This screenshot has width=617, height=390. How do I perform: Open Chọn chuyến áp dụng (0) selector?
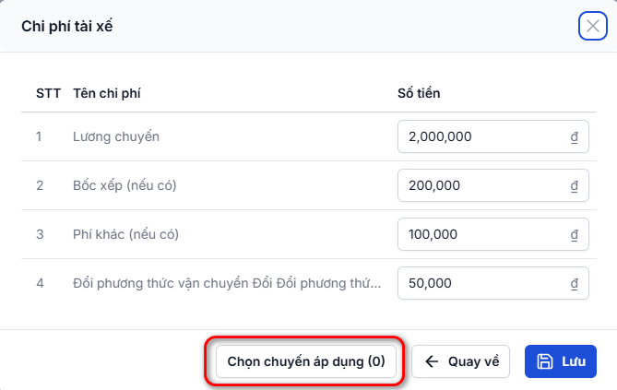click(306, 361)
